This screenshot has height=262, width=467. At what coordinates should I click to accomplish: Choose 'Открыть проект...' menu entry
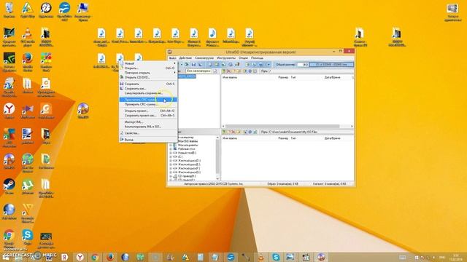(148, 111)
